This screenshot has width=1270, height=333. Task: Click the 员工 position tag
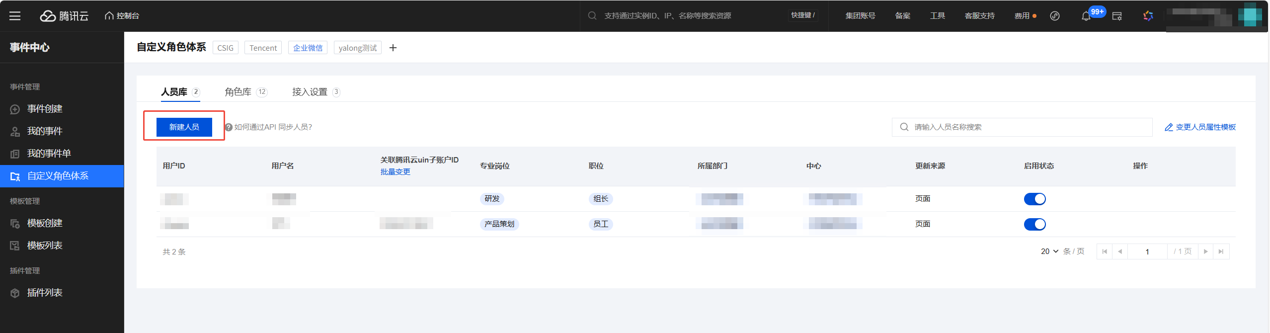click(x=601, y=224)
